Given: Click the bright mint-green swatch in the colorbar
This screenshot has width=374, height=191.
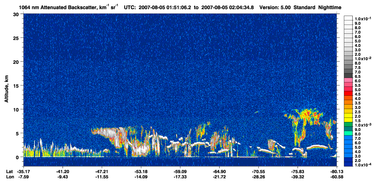Looking at the screenshot, I should tap(348, 133).
